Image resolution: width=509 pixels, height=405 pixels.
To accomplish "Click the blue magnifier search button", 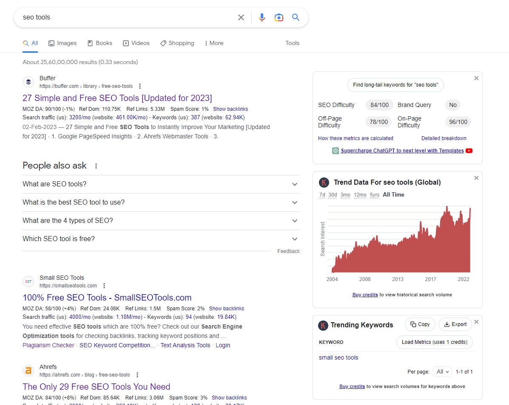I will [x=296, y=17].
